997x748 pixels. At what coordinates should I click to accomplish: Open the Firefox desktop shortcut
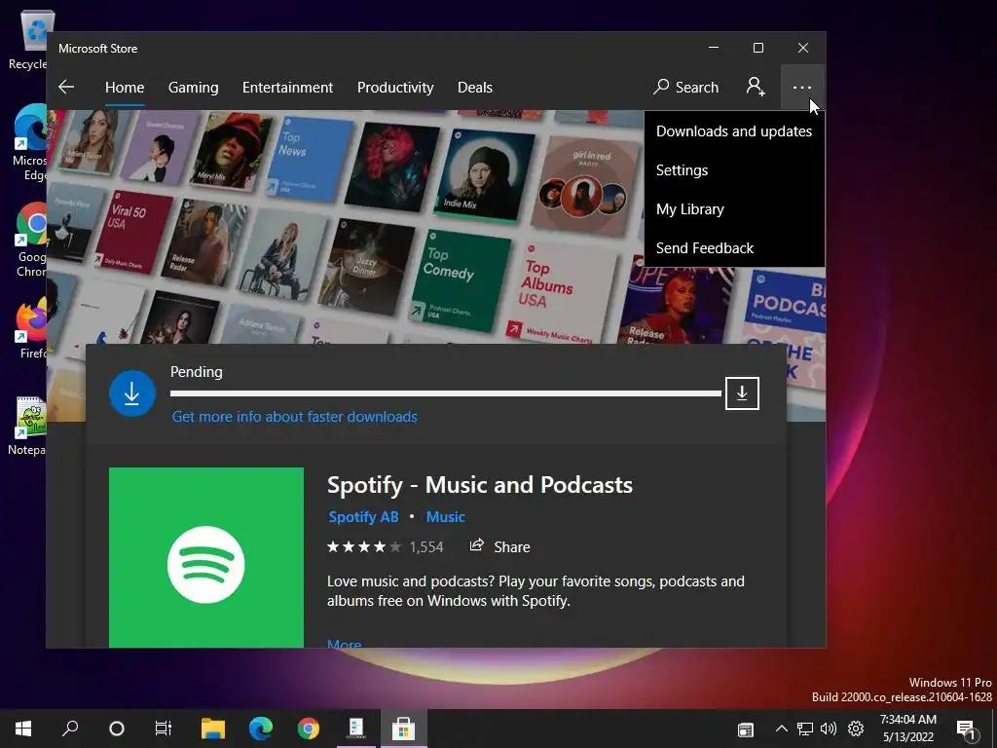click(30, 329)
